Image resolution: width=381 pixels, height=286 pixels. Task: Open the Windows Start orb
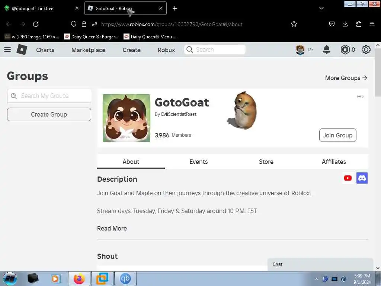(10, 279)
